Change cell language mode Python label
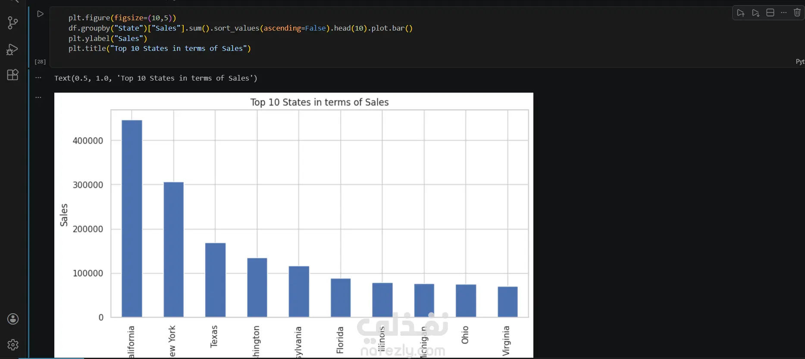The image size is (805, 359). (800, 62)
